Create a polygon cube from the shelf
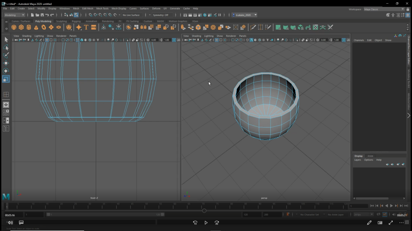Screen dimensions: 412x231 [x=21, y=27]
